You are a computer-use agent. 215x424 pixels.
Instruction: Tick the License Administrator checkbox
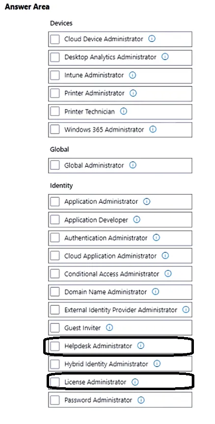[x=55, y=382]
